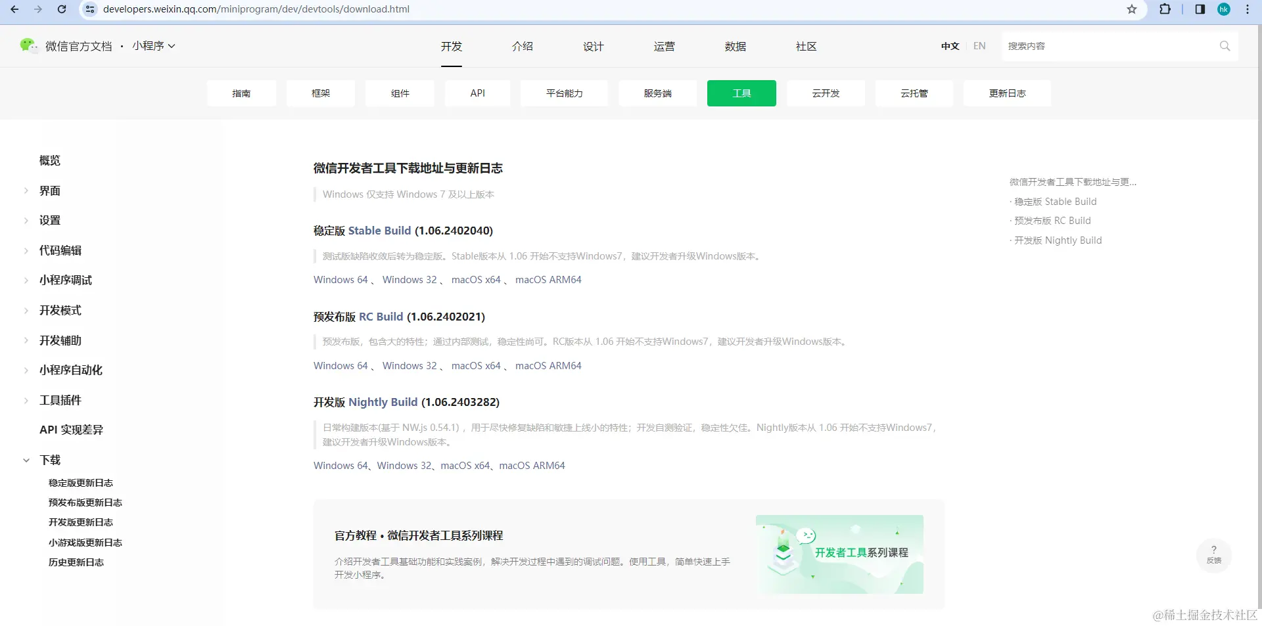
Task: Click the browser address bar URL
Action: [x=256, y=9]
